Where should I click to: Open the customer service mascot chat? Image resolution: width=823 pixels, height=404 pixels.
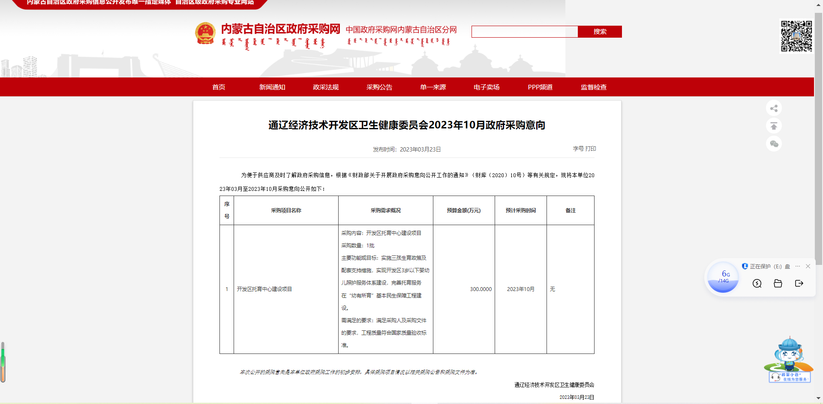tap(789, 360)
